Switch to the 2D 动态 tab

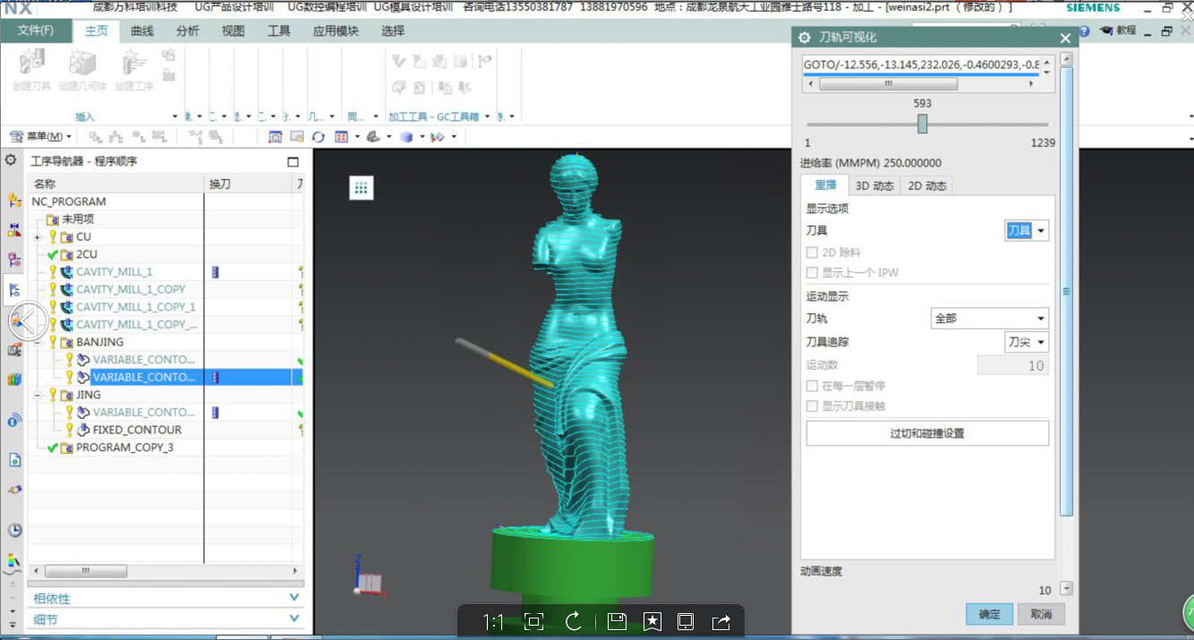pos(926,186)
